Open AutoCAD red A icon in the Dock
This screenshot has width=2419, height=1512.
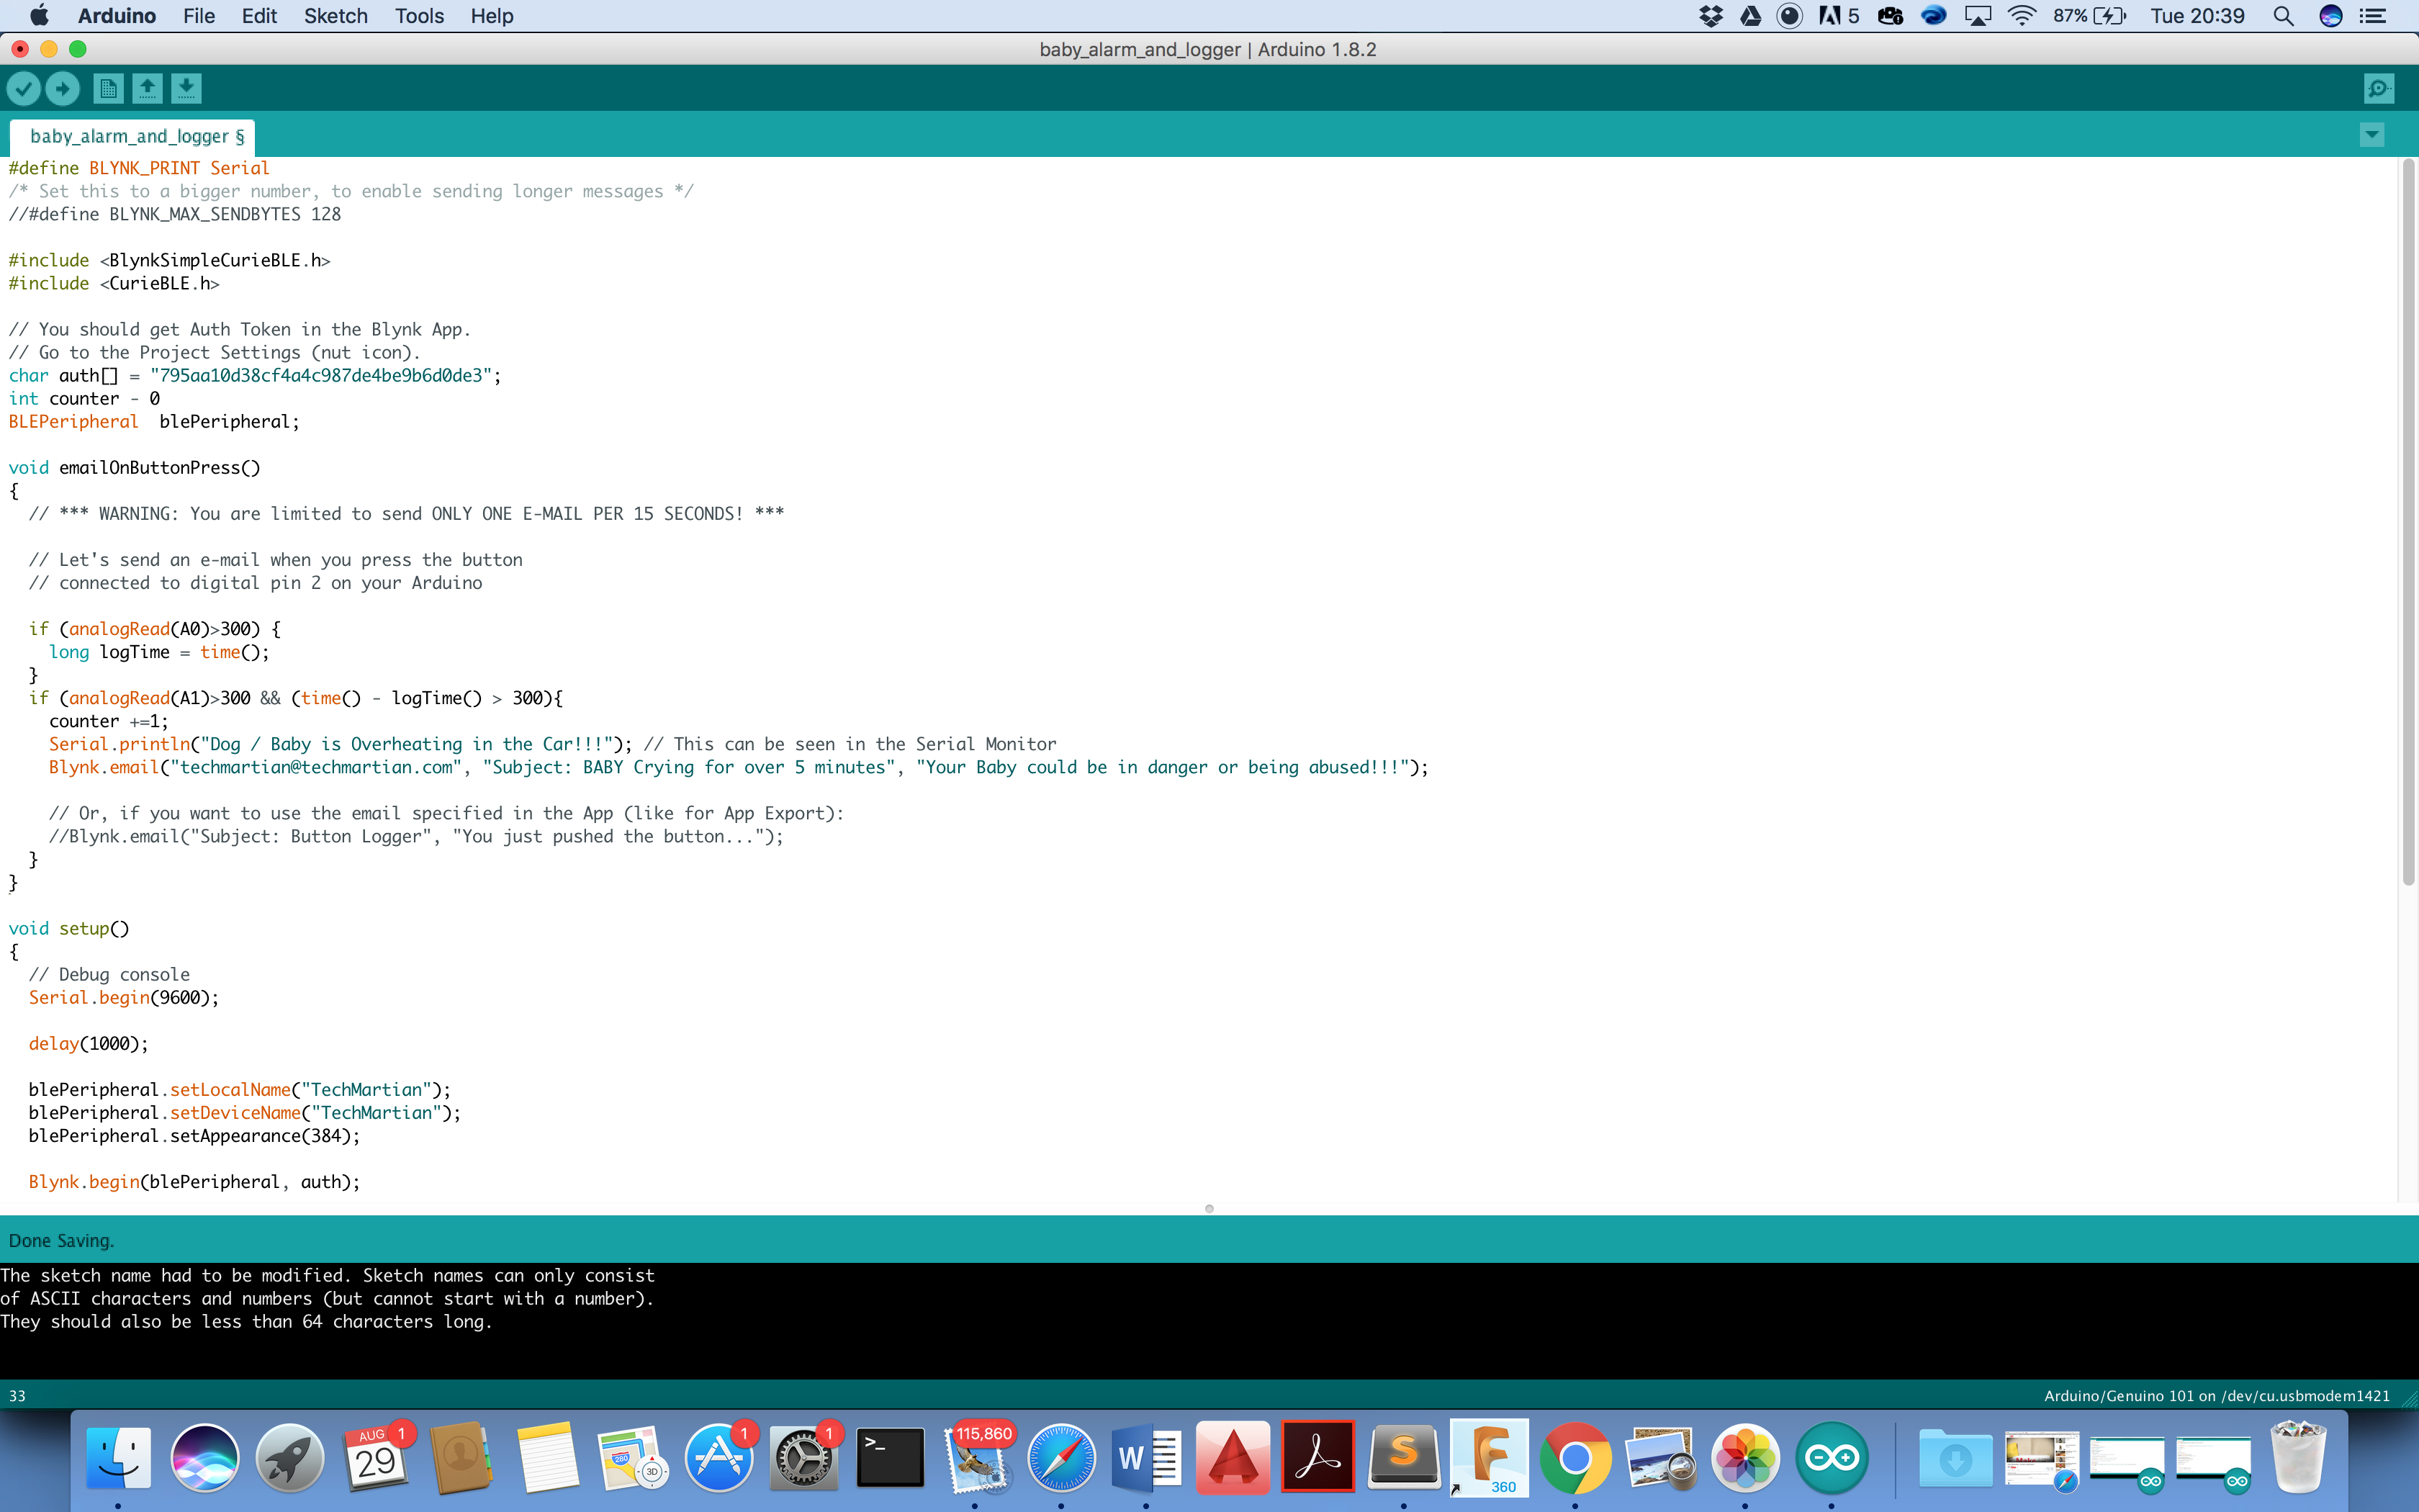point(1233,1458)
